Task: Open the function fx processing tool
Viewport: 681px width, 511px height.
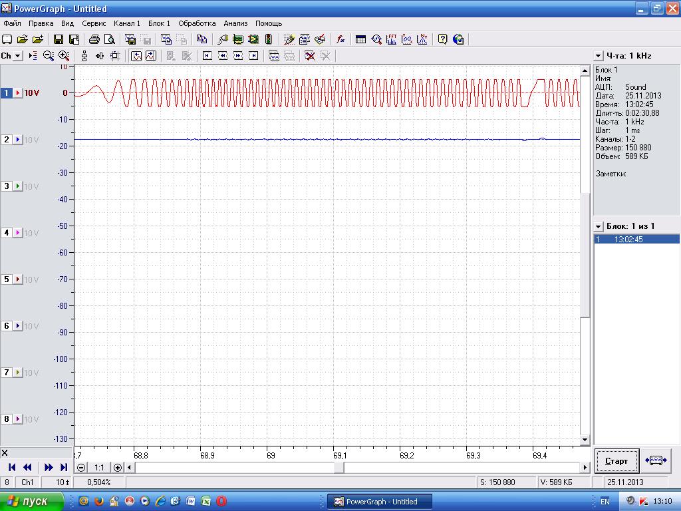Action: click(x=340, y=39)
